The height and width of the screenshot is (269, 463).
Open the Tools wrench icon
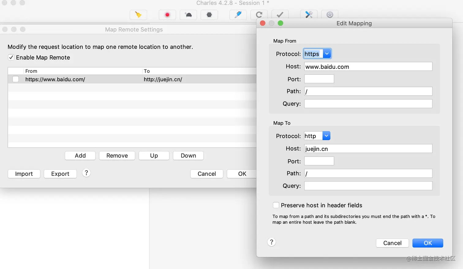[309, 15]
